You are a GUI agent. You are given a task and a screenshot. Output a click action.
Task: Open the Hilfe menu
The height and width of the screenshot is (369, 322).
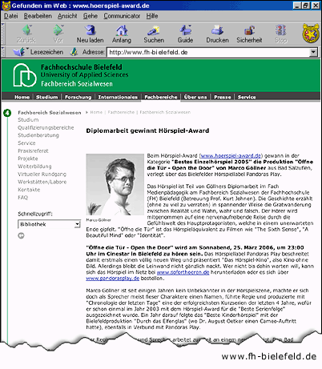[152, 16]
